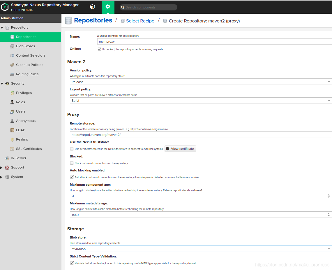Click the Remote storage URL field
The image size is (332, 270).
coord(201,135)
